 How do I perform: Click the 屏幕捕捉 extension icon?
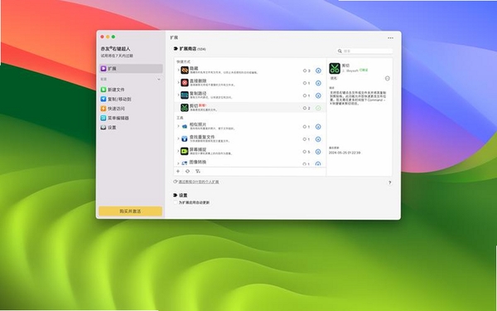(x=185, y=152)
